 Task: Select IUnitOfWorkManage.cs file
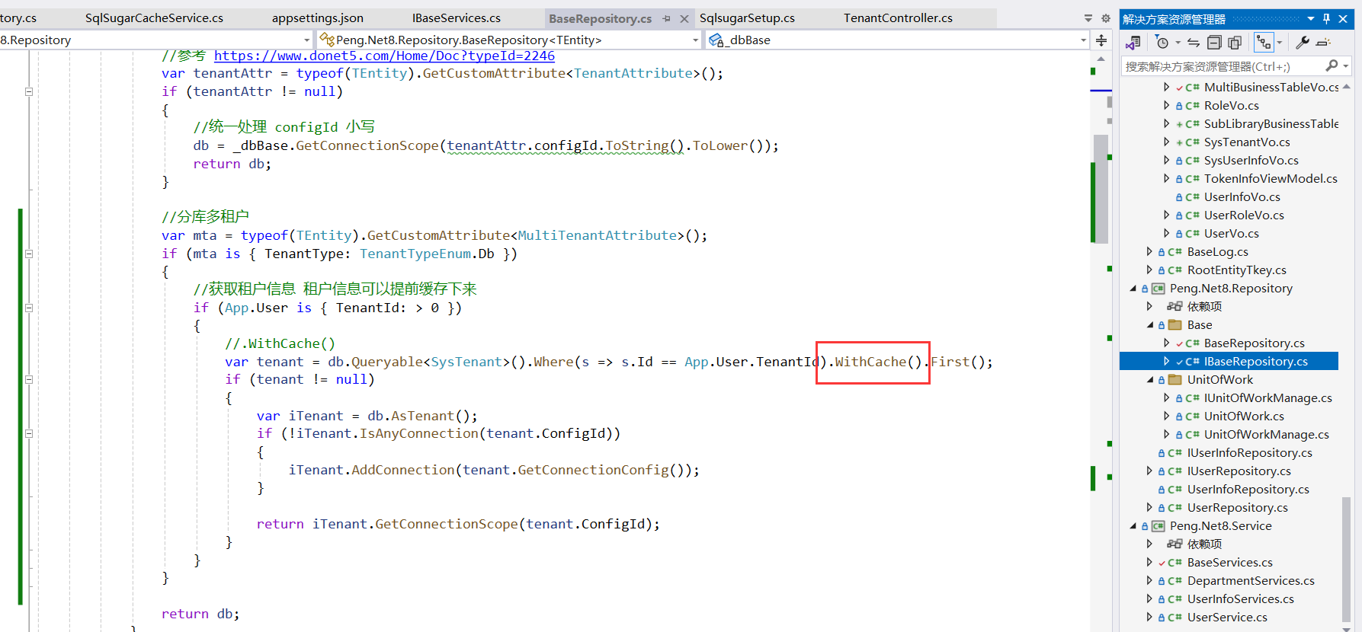[1267, 398]
